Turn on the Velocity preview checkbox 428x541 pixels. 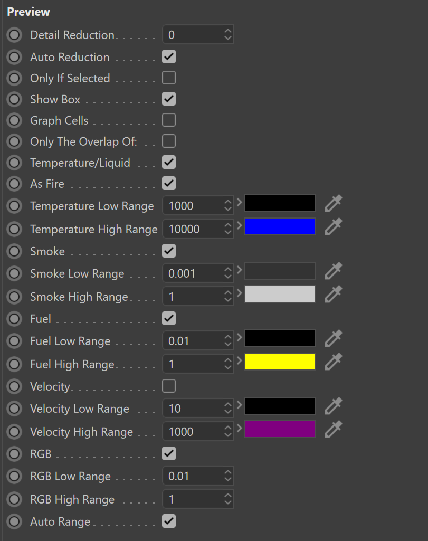[x=169, y=386]
